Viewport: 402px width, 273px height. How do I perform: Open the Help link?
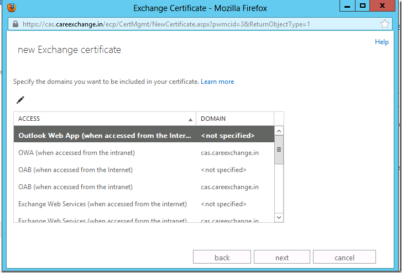coord(382,42)
